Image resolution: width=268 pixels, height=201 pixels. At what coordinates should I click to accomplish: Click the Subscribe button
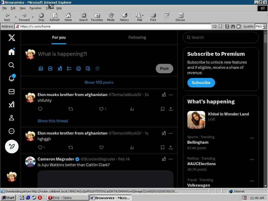click(x=201, y=83)
